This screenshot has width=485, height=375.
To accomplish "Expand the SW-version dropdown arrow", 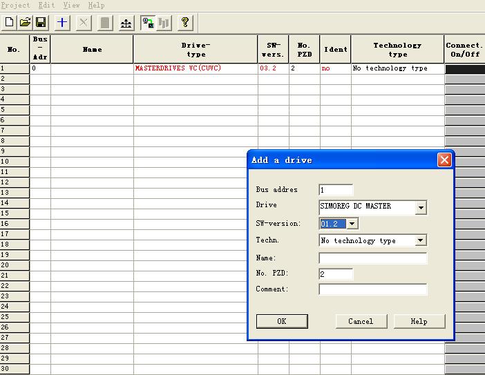I will [352, 224].
